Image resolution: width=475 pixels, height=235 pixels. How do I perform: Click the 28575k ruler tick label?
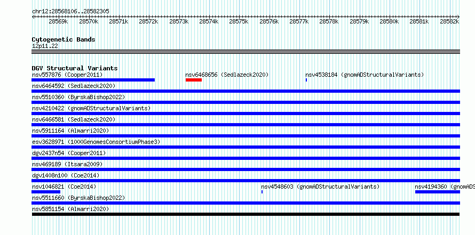point(239,22)
